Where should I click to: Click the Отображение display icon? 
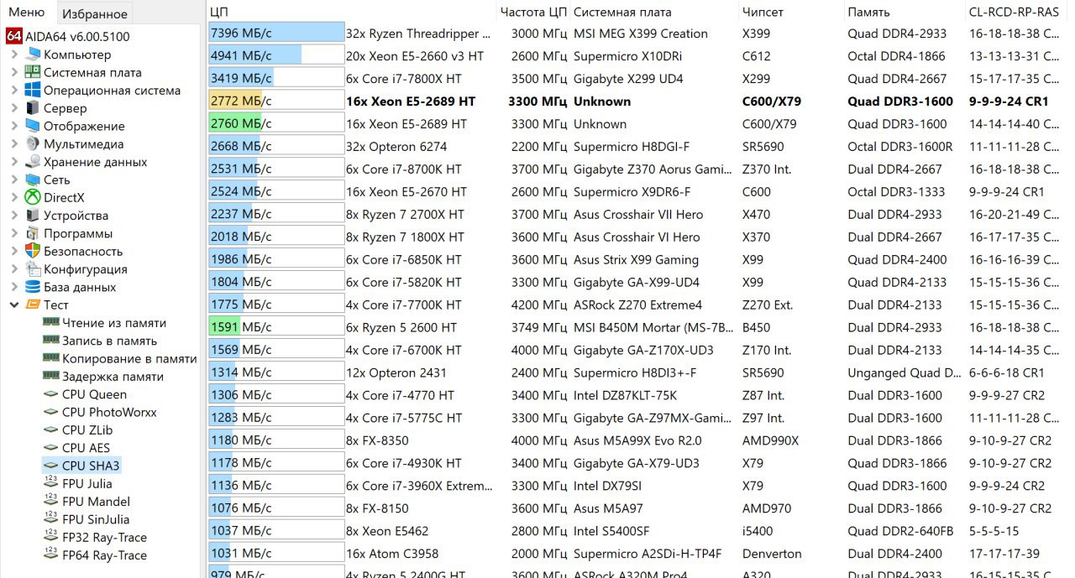click(x=33, y=126)
